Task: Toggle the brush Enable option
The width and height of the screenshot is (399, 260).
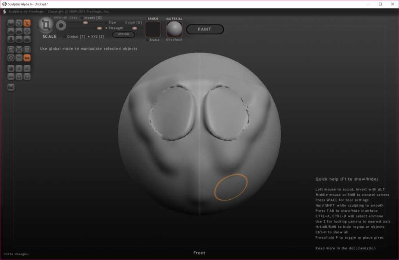Action: (x=153, y=40)
